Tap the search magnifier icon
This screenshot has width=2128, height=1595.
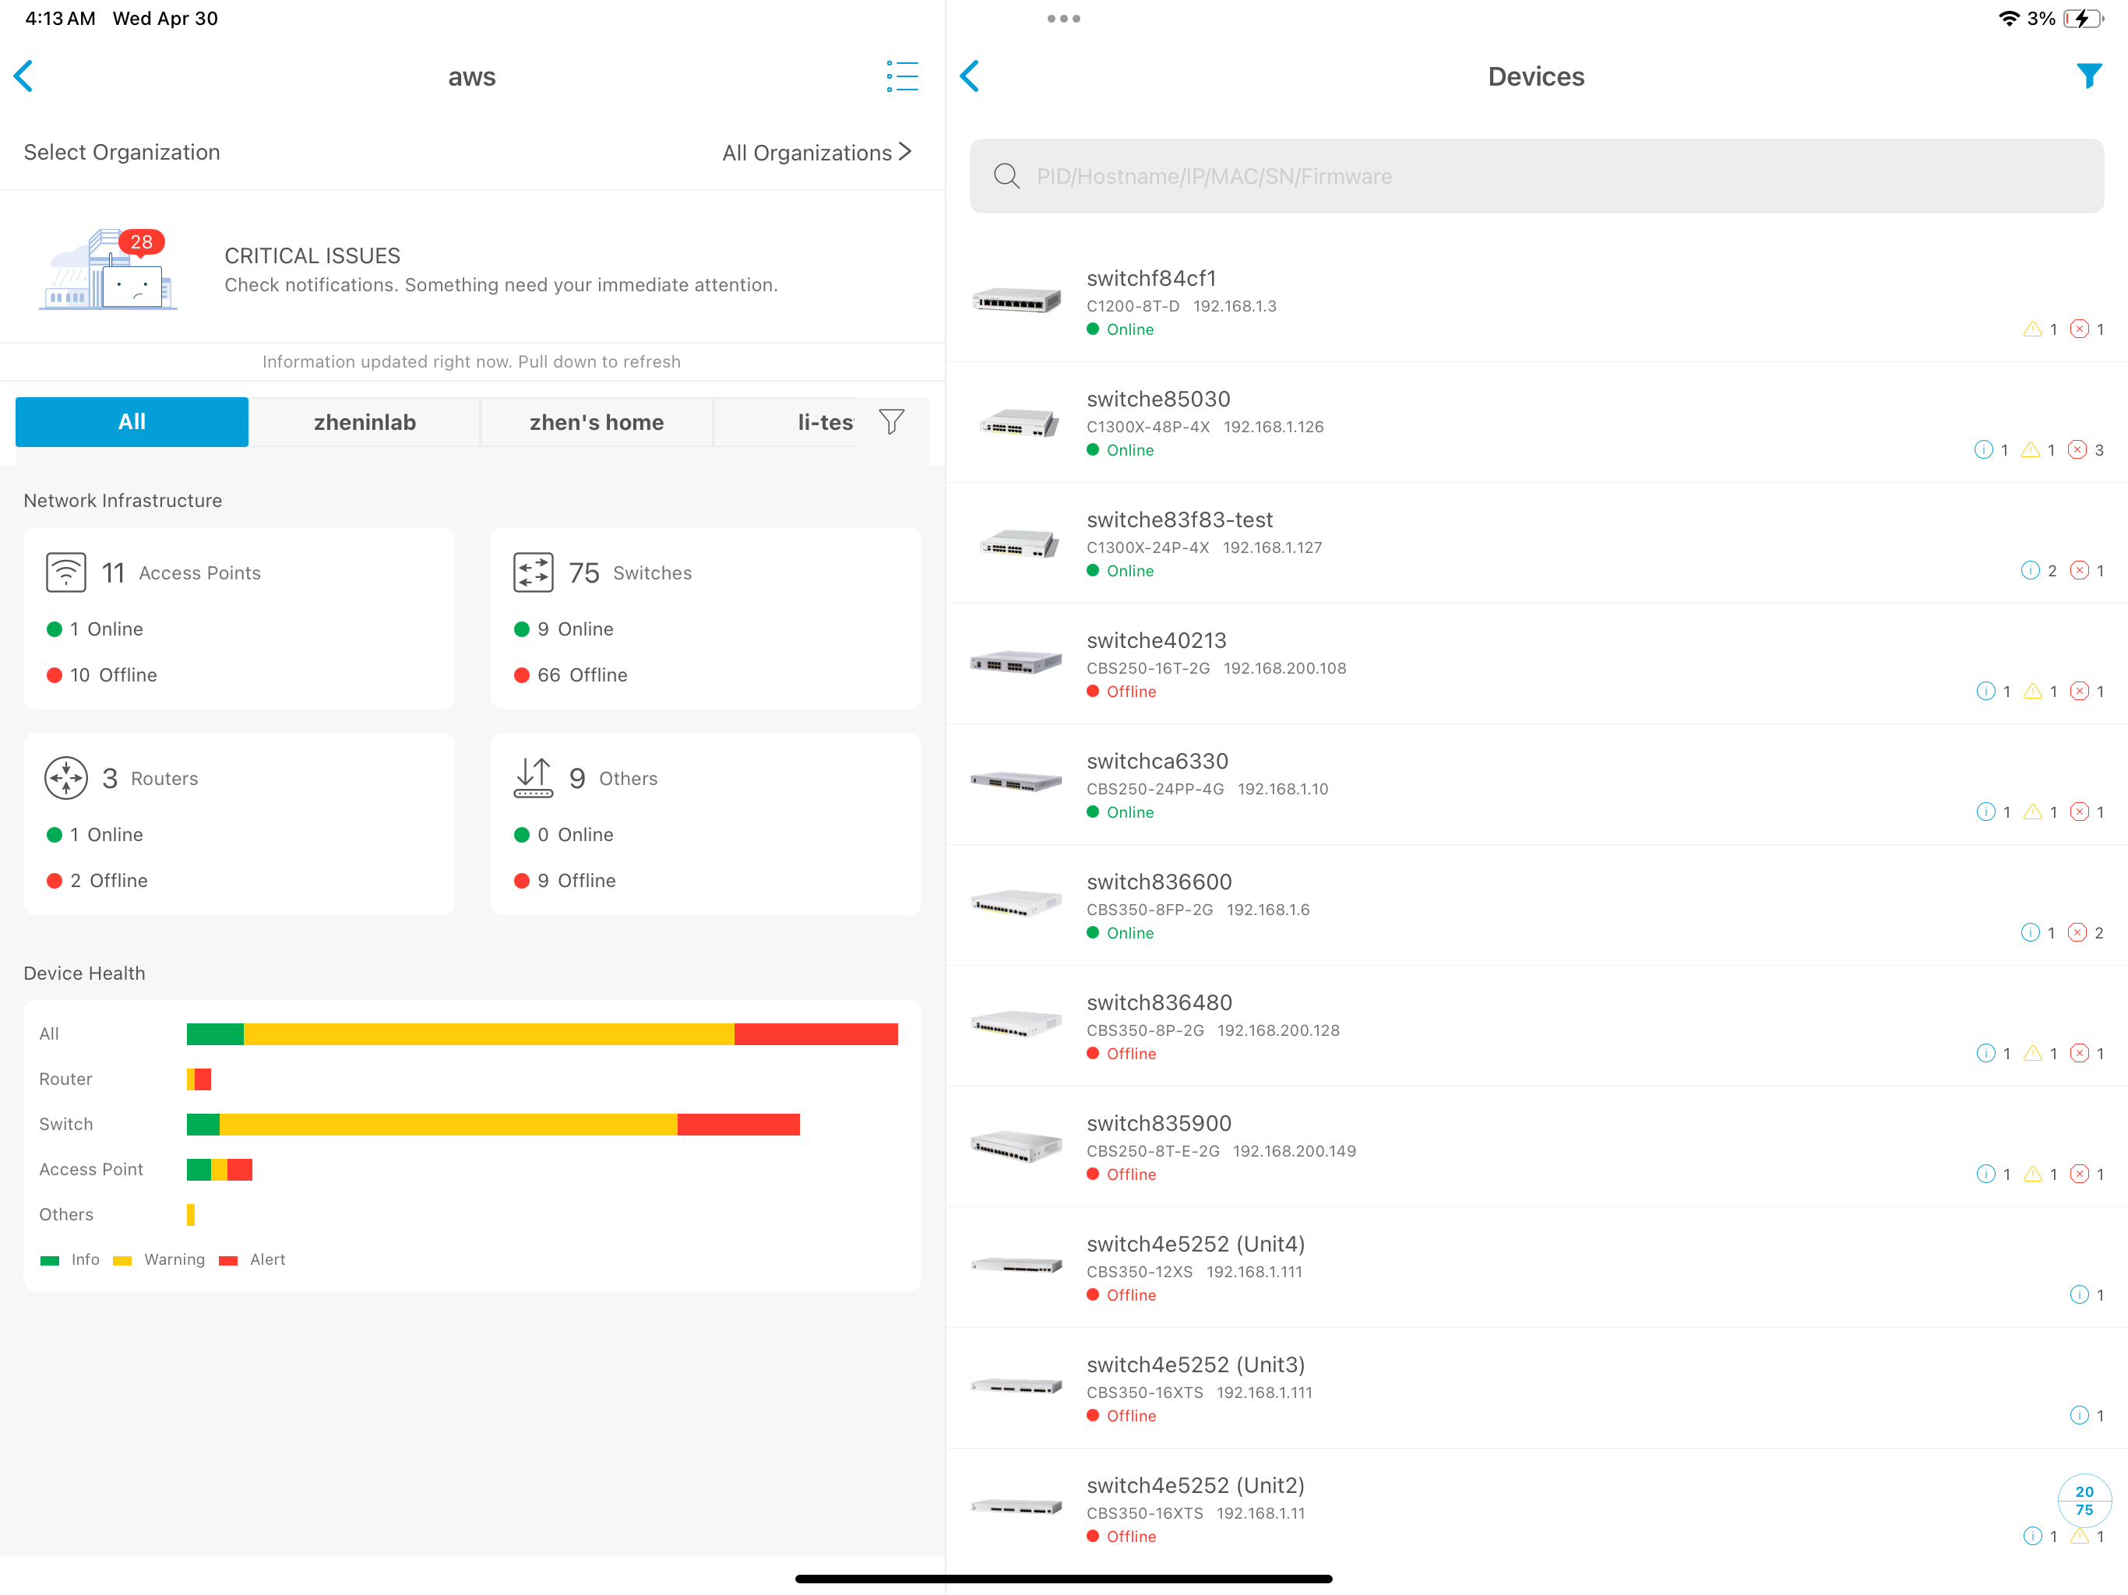(x=1006, y=176)
